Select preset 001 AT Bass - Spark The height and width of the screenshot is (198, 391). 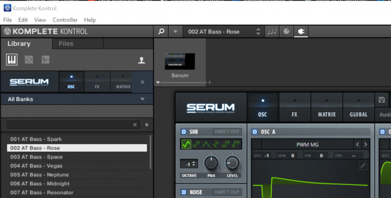pos(77,139)
